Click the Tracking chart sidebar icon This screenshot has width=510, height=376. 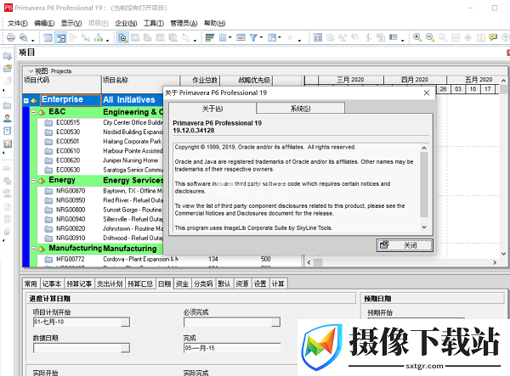coord(7,143)
